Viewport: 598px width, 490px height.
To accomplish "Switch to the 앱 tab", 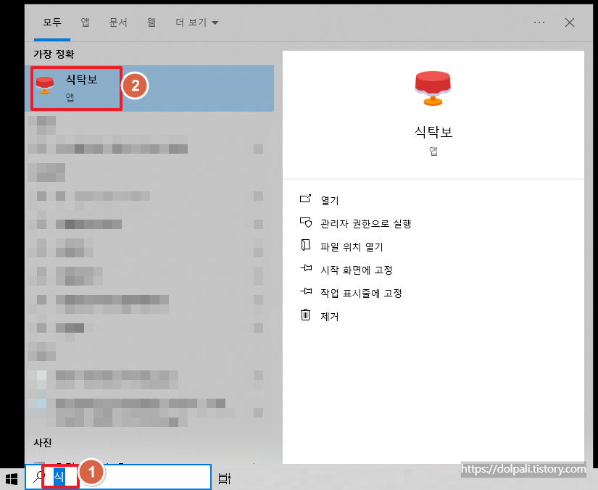I will tap(85, 22).
